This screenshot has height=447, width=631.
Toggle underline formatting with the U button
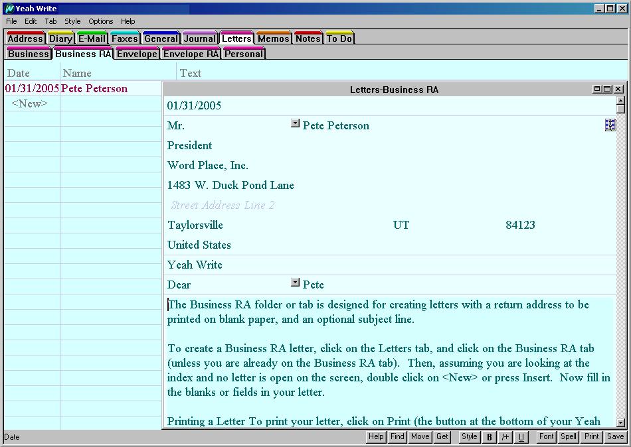coord(521,437)
